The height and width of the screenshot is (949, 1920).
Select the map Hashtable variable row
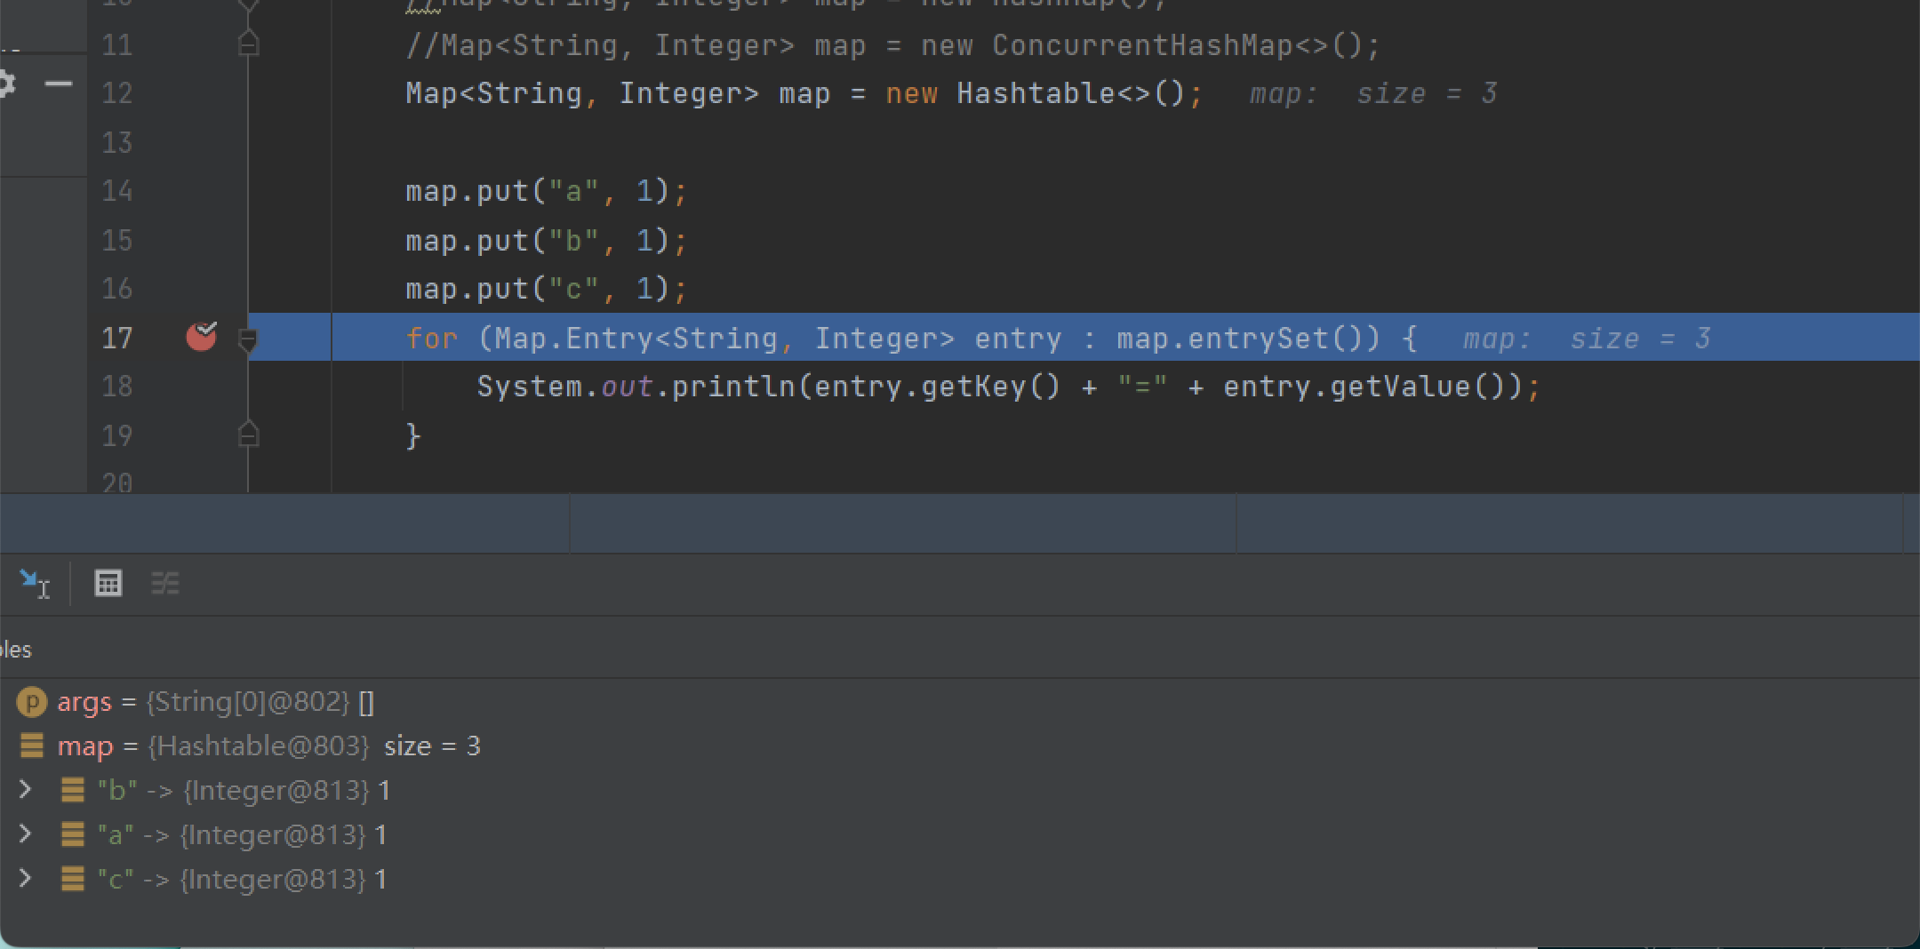click(267, 746)
